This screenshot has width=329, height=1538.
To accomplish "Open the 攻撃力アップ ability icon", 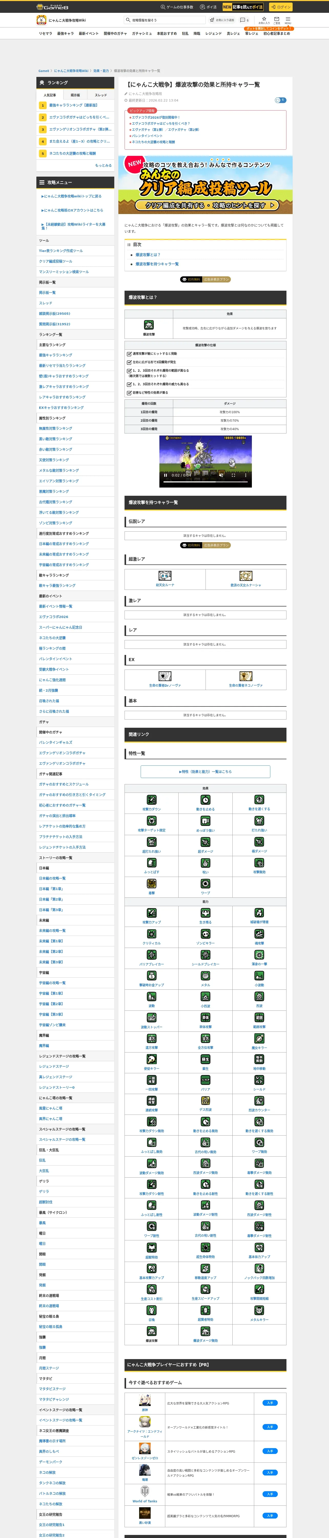I will pos(152,912).
